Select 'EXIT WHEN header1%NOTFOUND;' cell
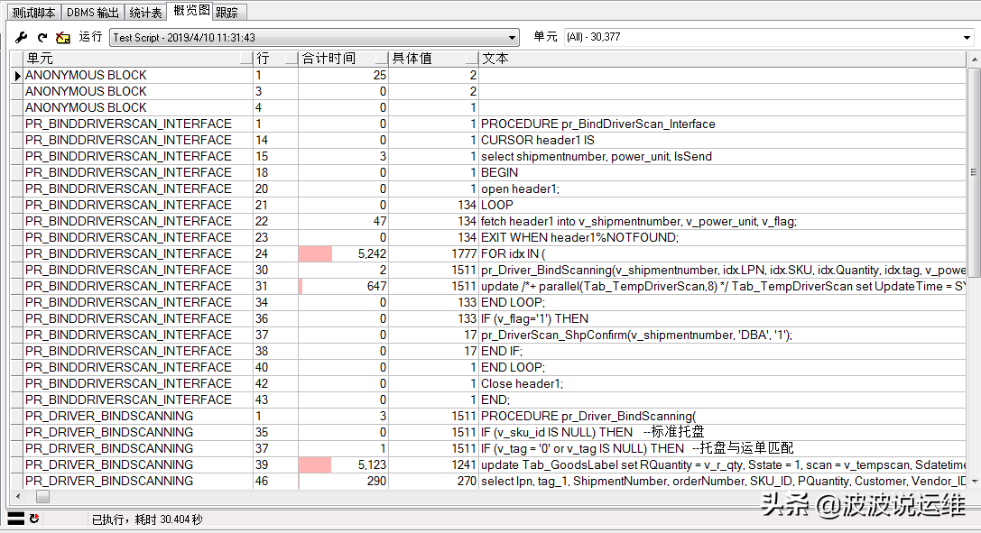Image resolution: width=981 pixels, height=533 pixels. pyautogui.click(x=723, y=237)
